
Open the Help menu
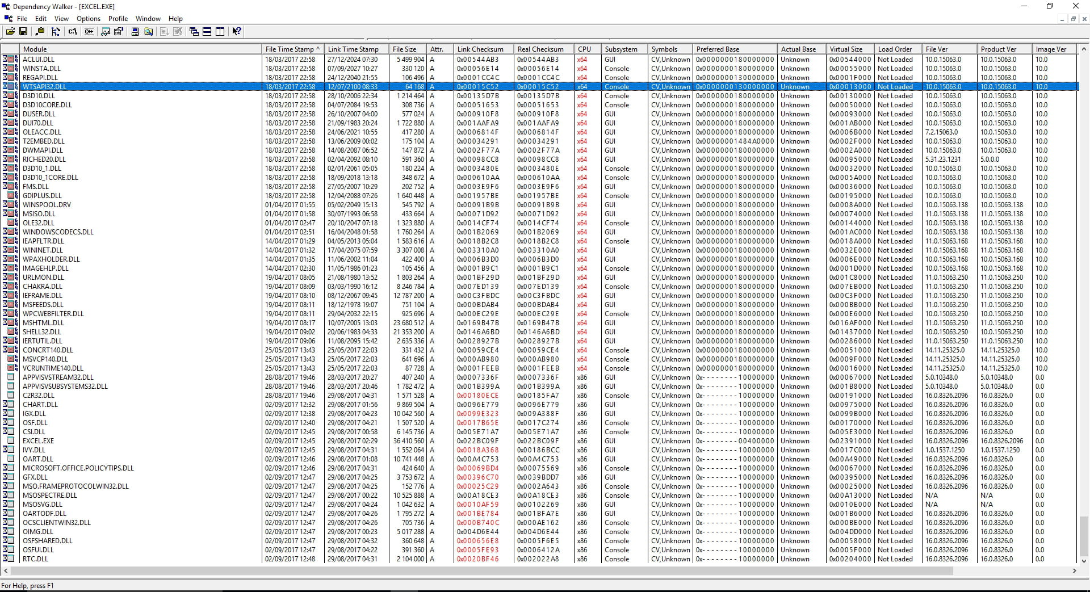point(176,19)
